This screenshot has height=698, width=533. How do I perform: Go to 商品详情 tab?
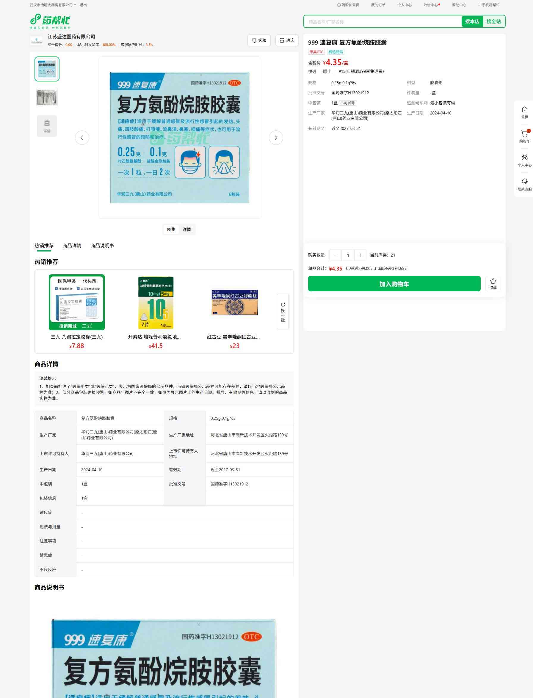[x=72, y=246]
